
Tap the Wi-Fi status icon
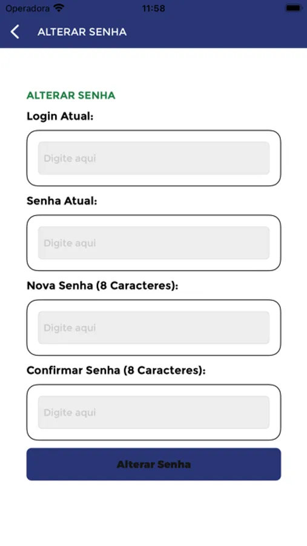tap(59, 8)
